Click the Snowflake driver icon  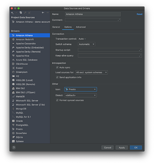[13, 133]
